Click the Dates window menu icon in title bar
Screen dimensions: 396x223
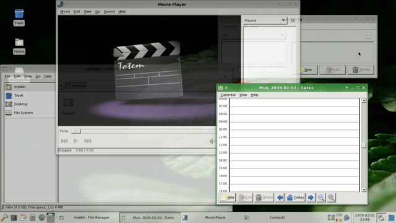pyautogui.click(x=220, y=88)
